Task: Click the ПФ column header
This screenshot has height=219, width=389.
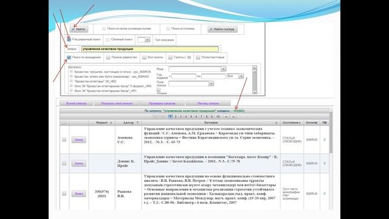Action: click(325, 122)
